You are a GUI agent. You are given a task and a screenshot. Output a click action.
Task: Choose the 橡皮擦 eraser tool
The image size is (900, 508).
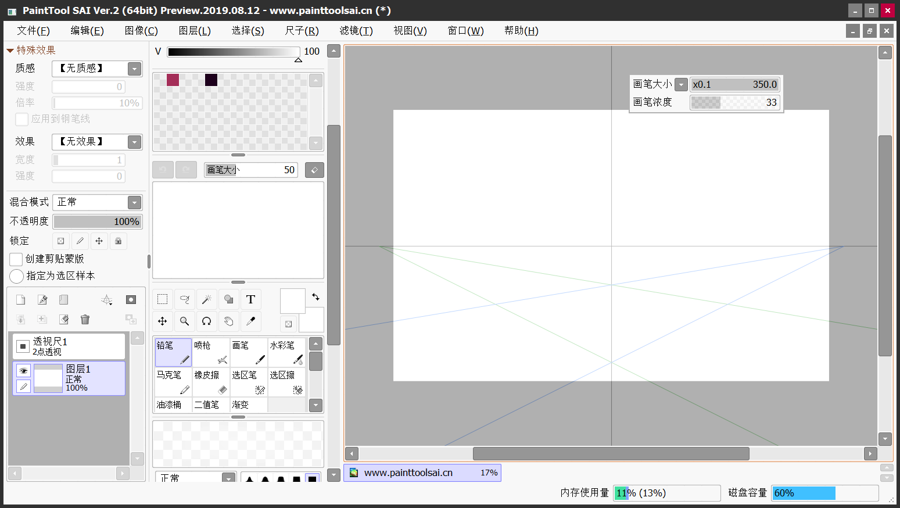coord(211,382)
